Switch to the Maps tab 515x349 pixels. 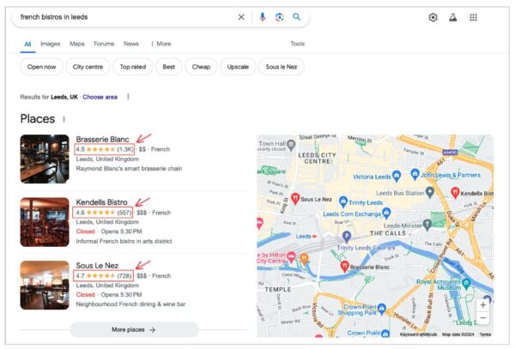pyautogui.click(x=77, y=44)
